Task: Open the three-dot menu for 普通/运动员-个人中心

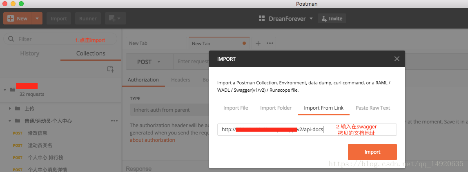Action: point(114,121)
